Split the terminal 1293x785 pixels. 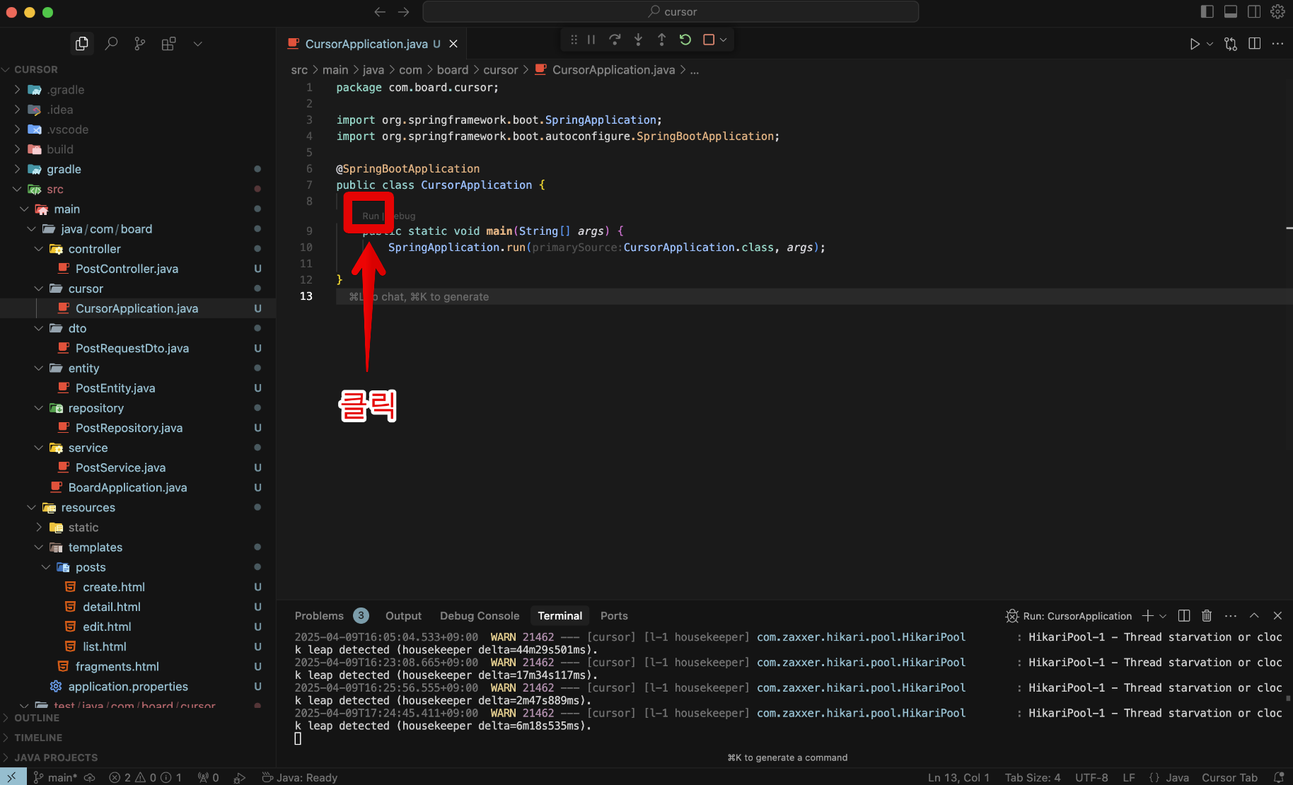[x=1184, y=616]
